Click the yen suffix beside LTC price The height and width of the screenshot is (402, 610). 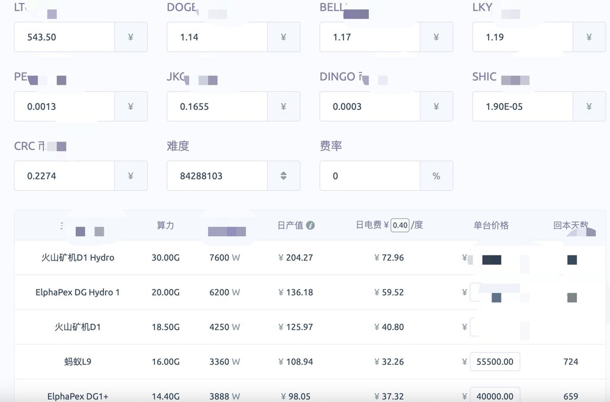(131, 37)
